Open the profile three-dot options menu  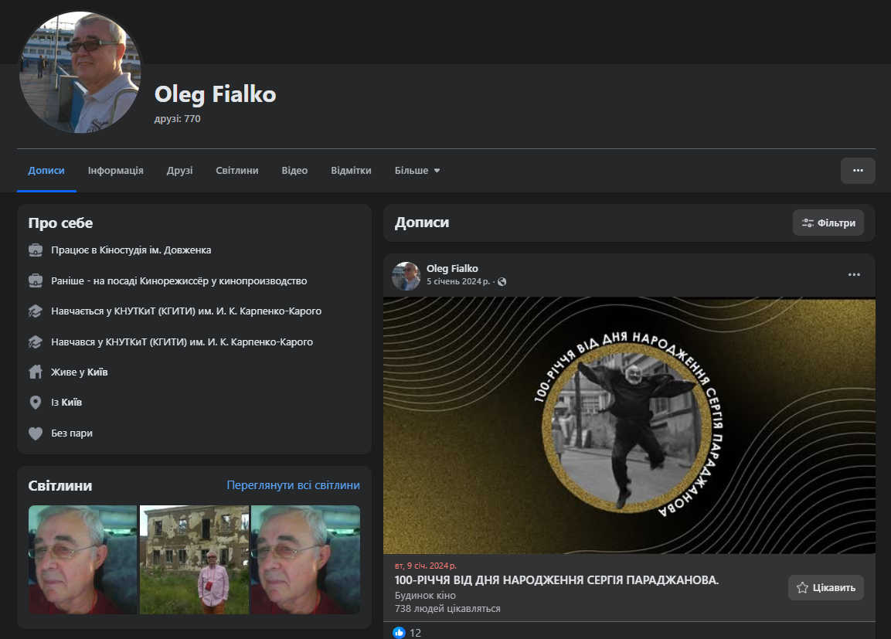[x=858, y=171]
